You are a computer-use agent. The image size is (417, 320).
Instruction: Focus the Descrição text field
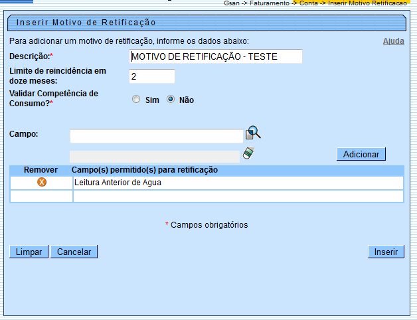pyautogui.click(x=215, y=56)
